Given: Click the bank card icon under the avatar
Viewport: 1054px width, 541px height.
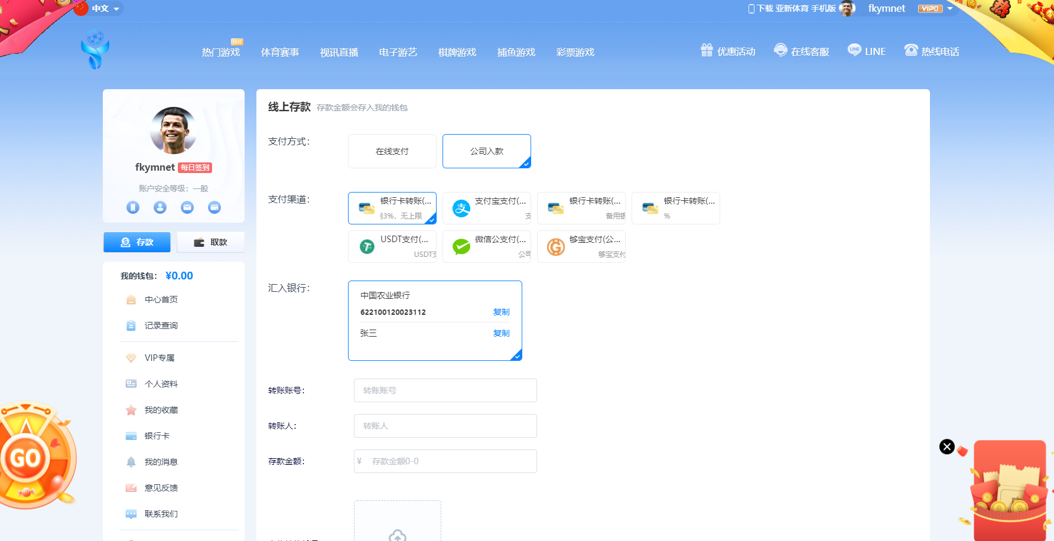Looking at the screenshot, I should click(214, 207).
